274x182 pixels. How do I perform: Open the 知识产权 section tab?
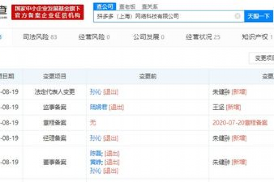[257, 37]
